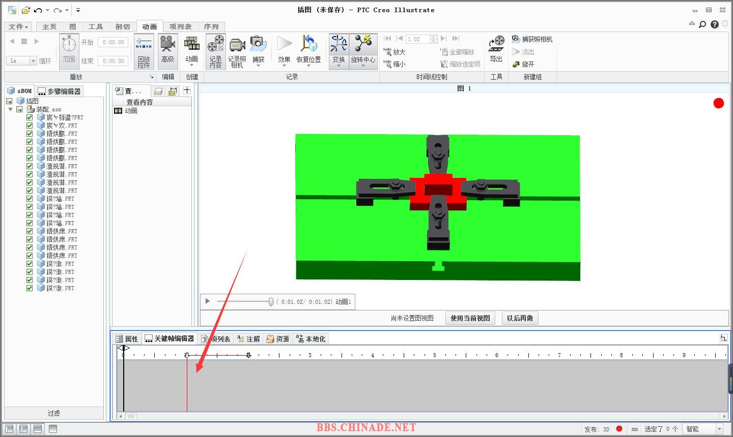Click 捕获照相机 in the 新建组 group
This screenshot has width=733, height=437.
tap(532, 39)
